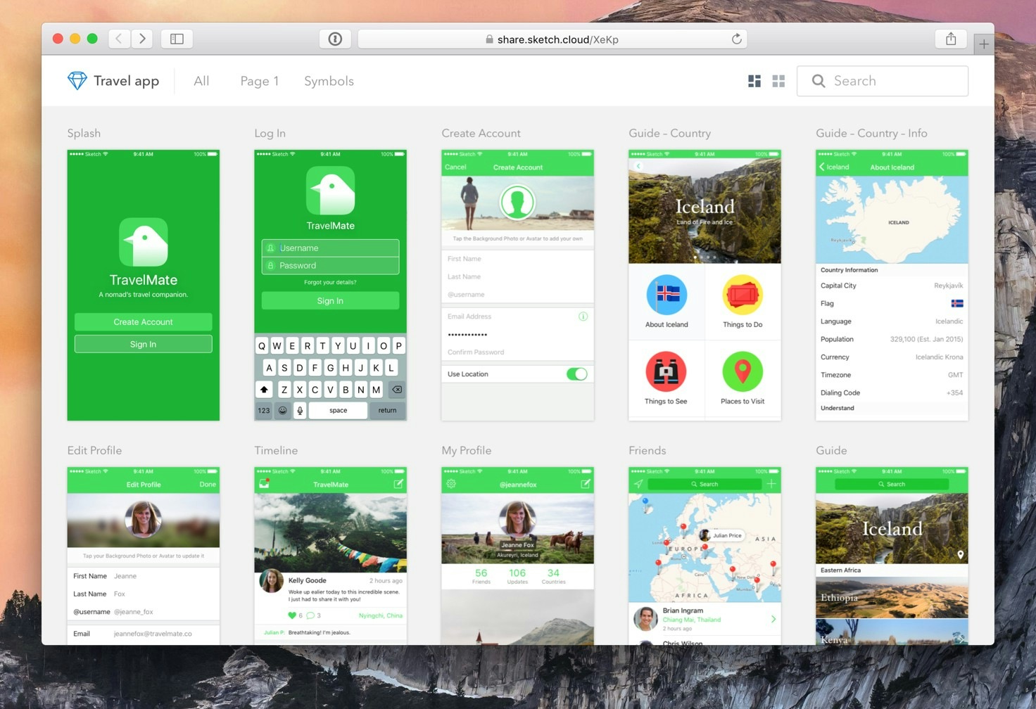The image size is (1036, 709).
Task: Click the Sign In button on Log In
Action: [x=330, y=300]
